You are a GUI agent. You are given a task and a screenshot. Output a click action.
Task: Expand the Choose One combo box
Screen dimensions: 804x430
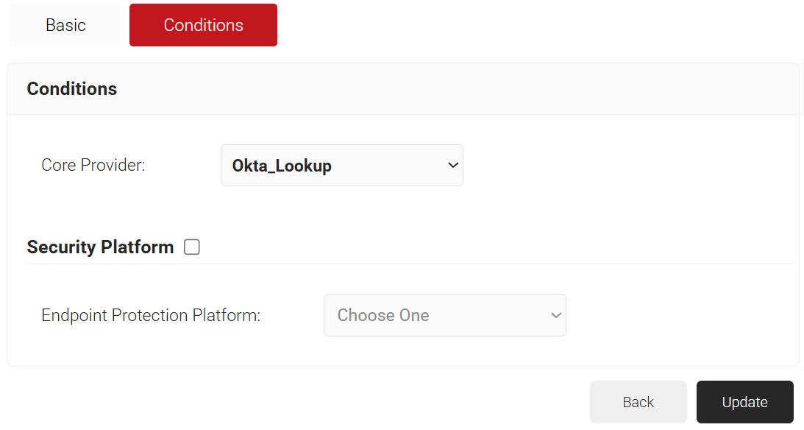coord(444,315)
